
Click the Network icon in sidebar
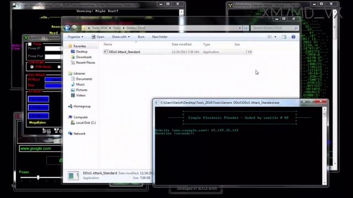point(70,133)
